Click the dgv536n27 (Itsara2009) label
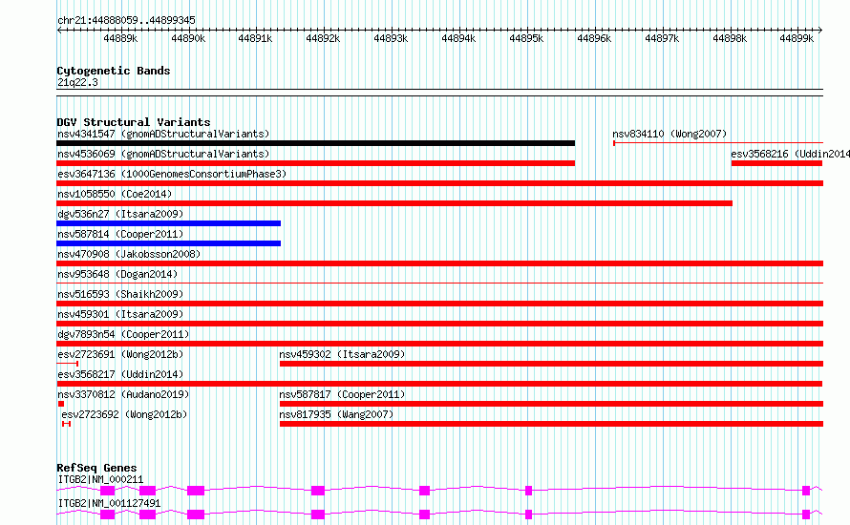 [x=120, y=214]
